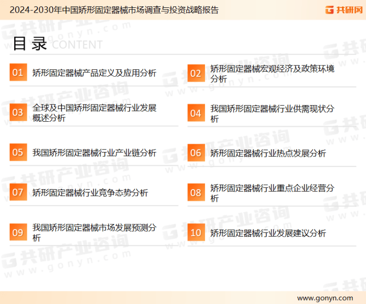Click the orange 07 number badge
The height and width of the screenshot is (304, 366).
coord(18,192)
